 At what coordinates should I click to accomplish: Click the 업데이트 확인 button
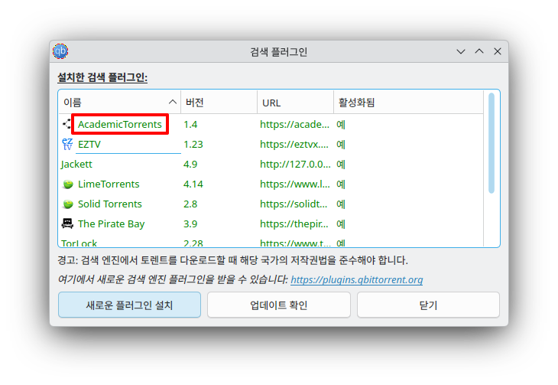279,305
